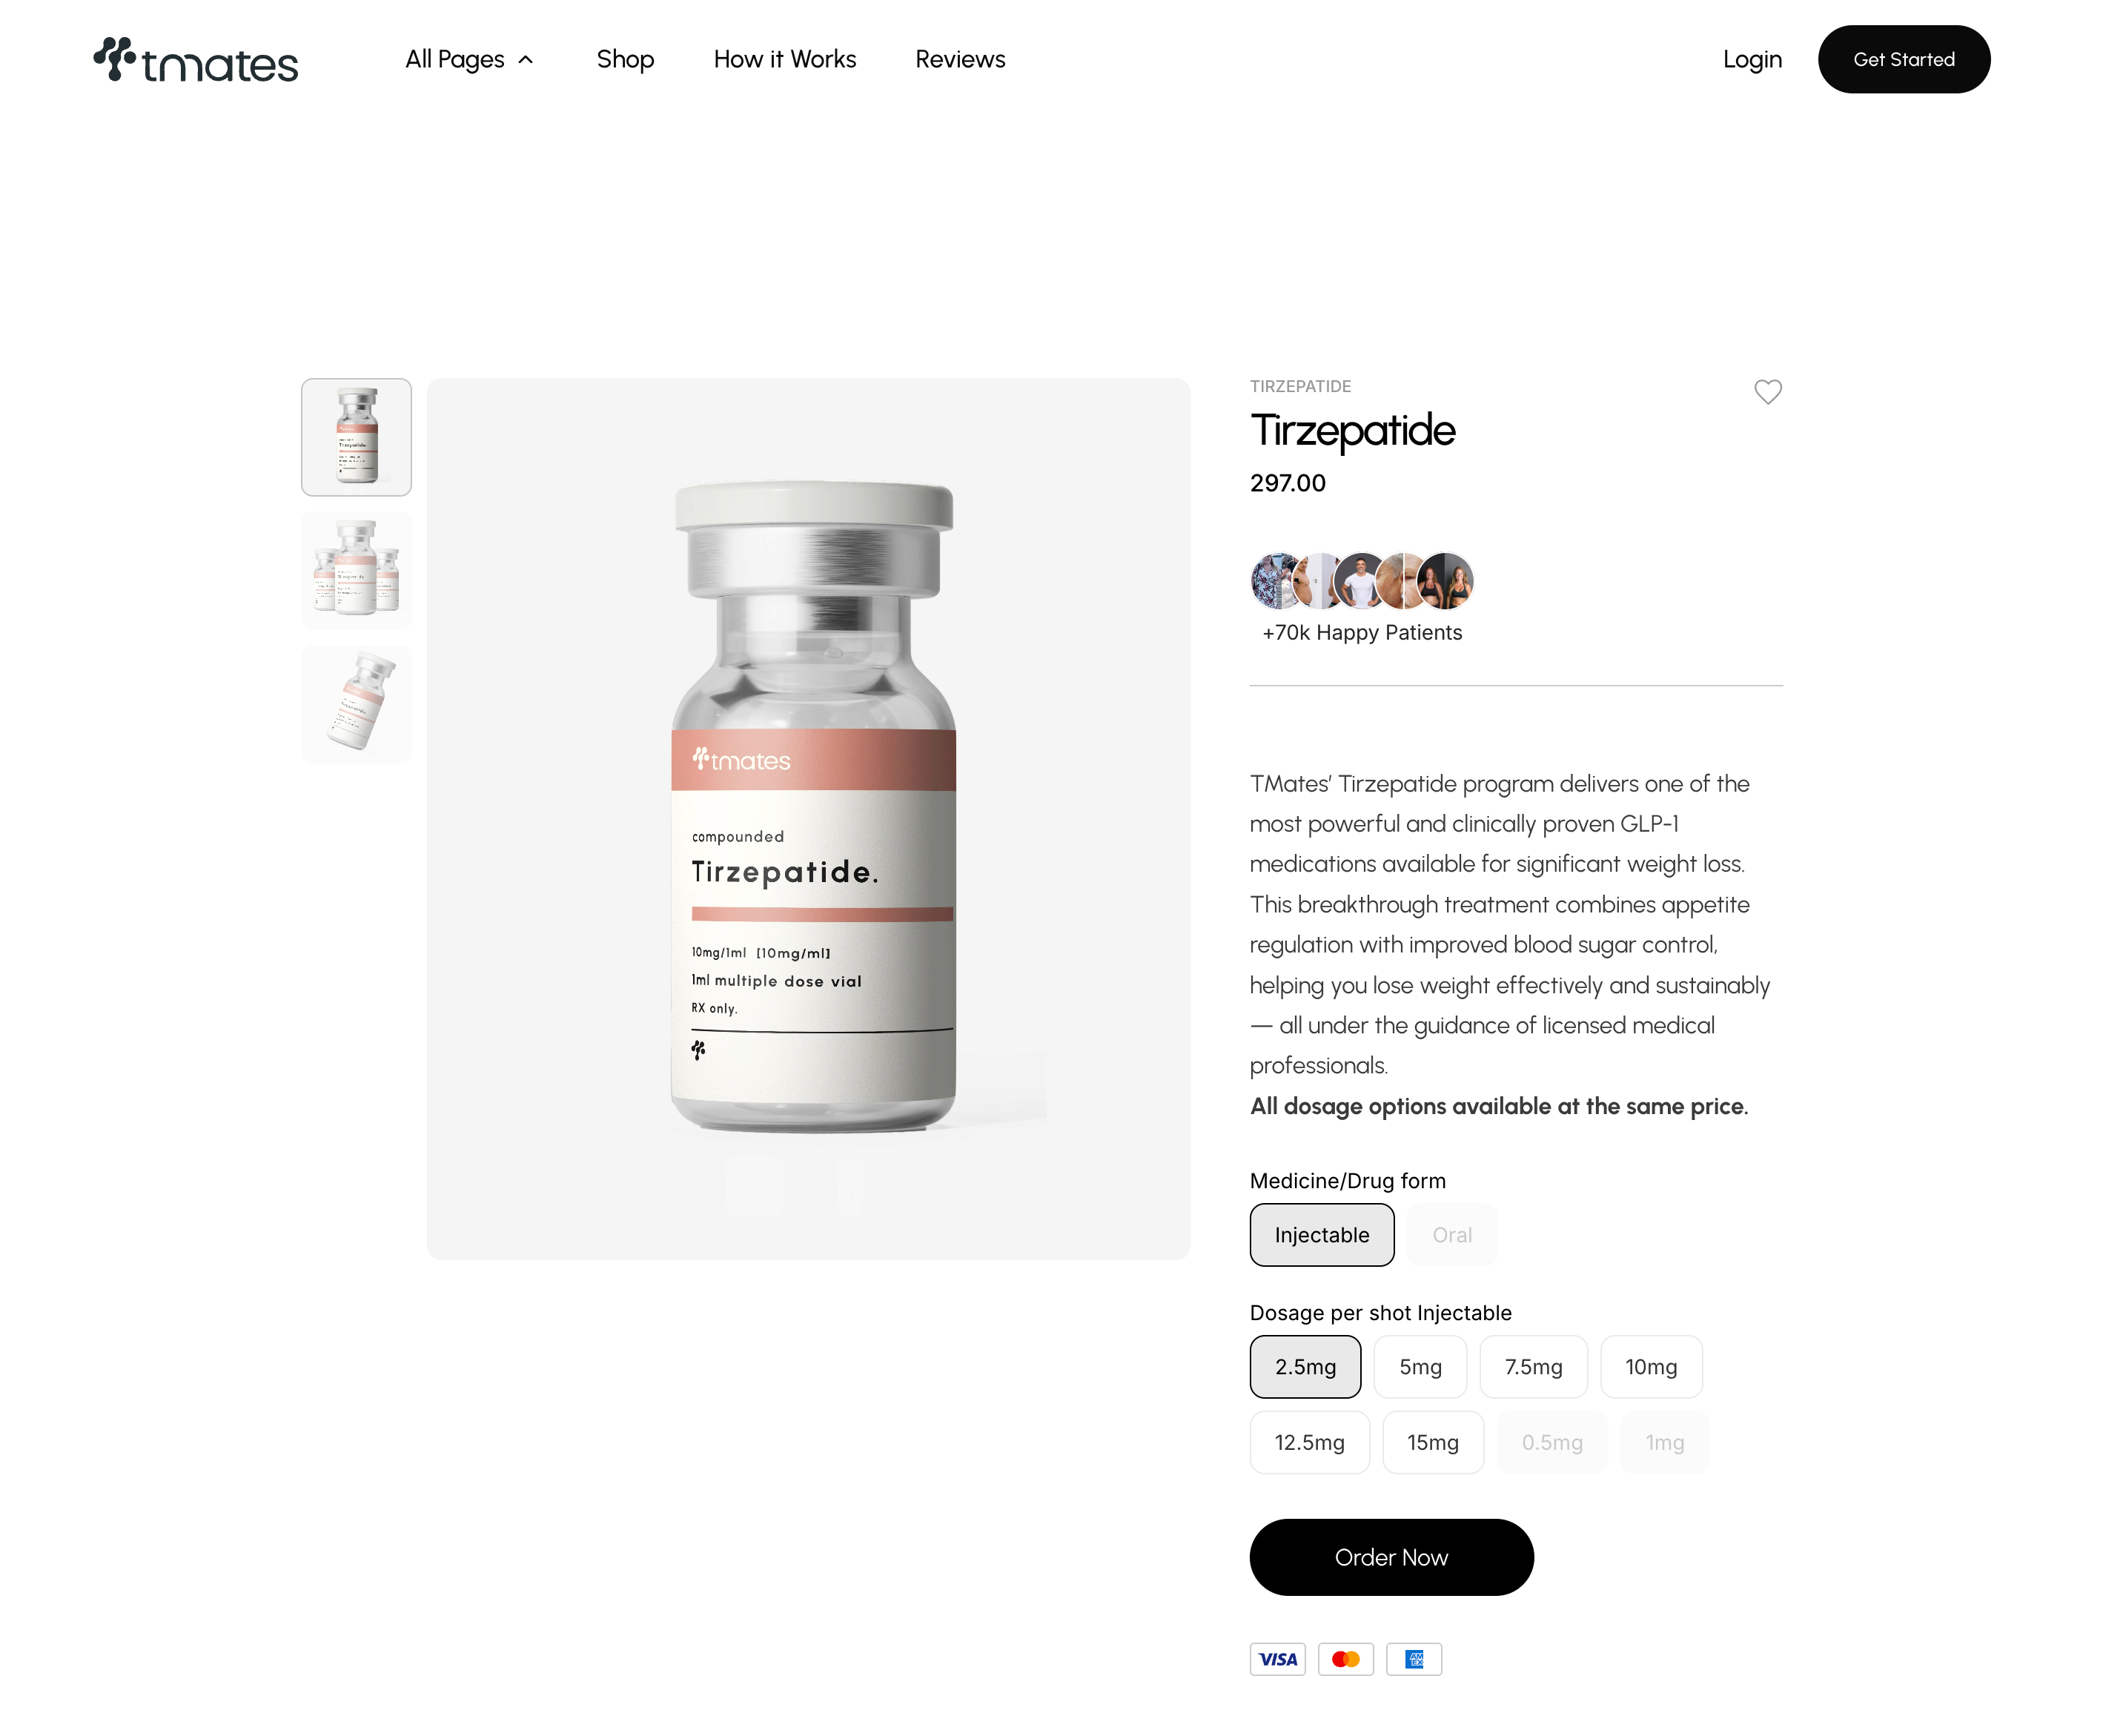The height and width of the screenshot is (1736, 2123).
Task: Click the Get Started button
Action: point(1903,59)
